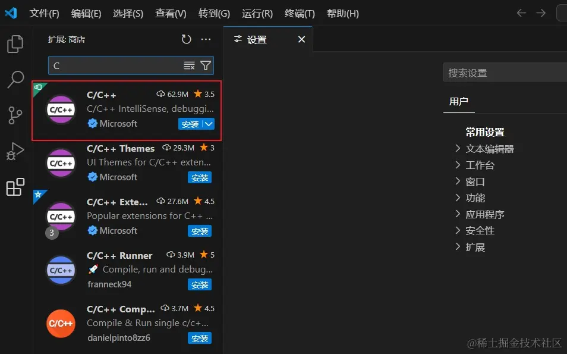Open the Explorer view in activity bar
This screenshot has height=354, width=567.
(x=15, y=44)
